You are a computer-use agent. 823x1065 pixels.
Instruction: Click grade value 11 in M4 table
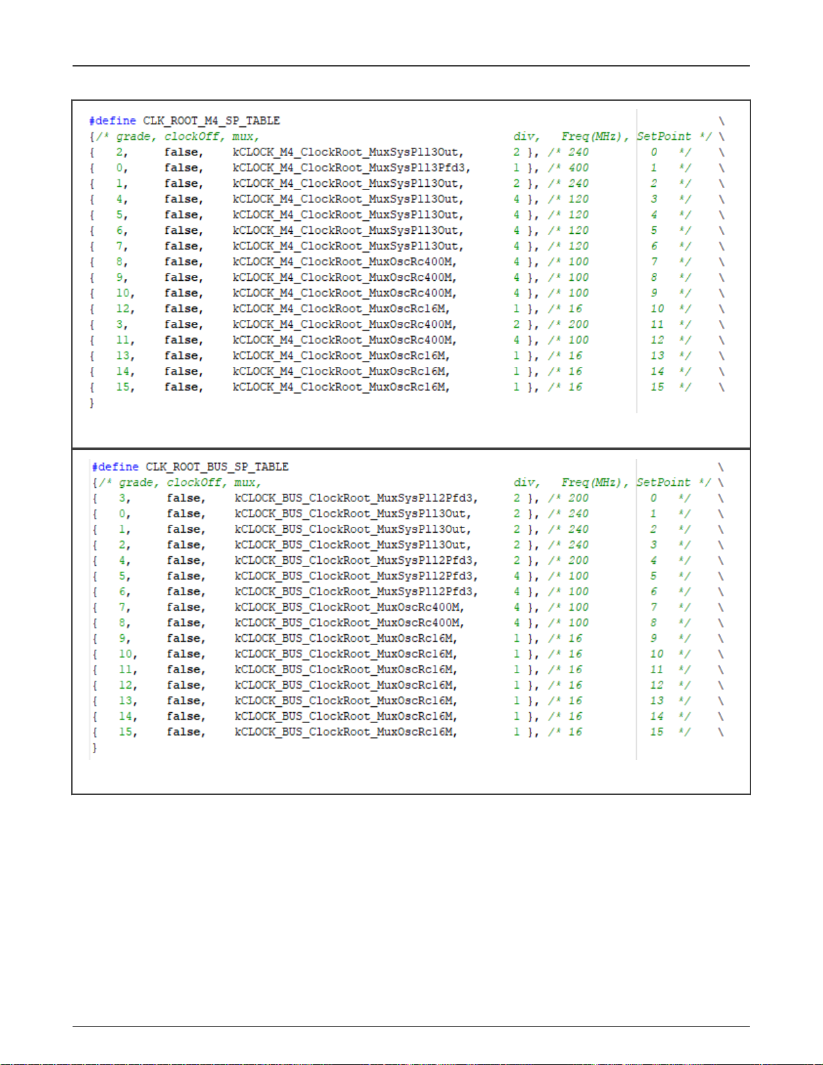pyautogui.click(x=123, y=340)
